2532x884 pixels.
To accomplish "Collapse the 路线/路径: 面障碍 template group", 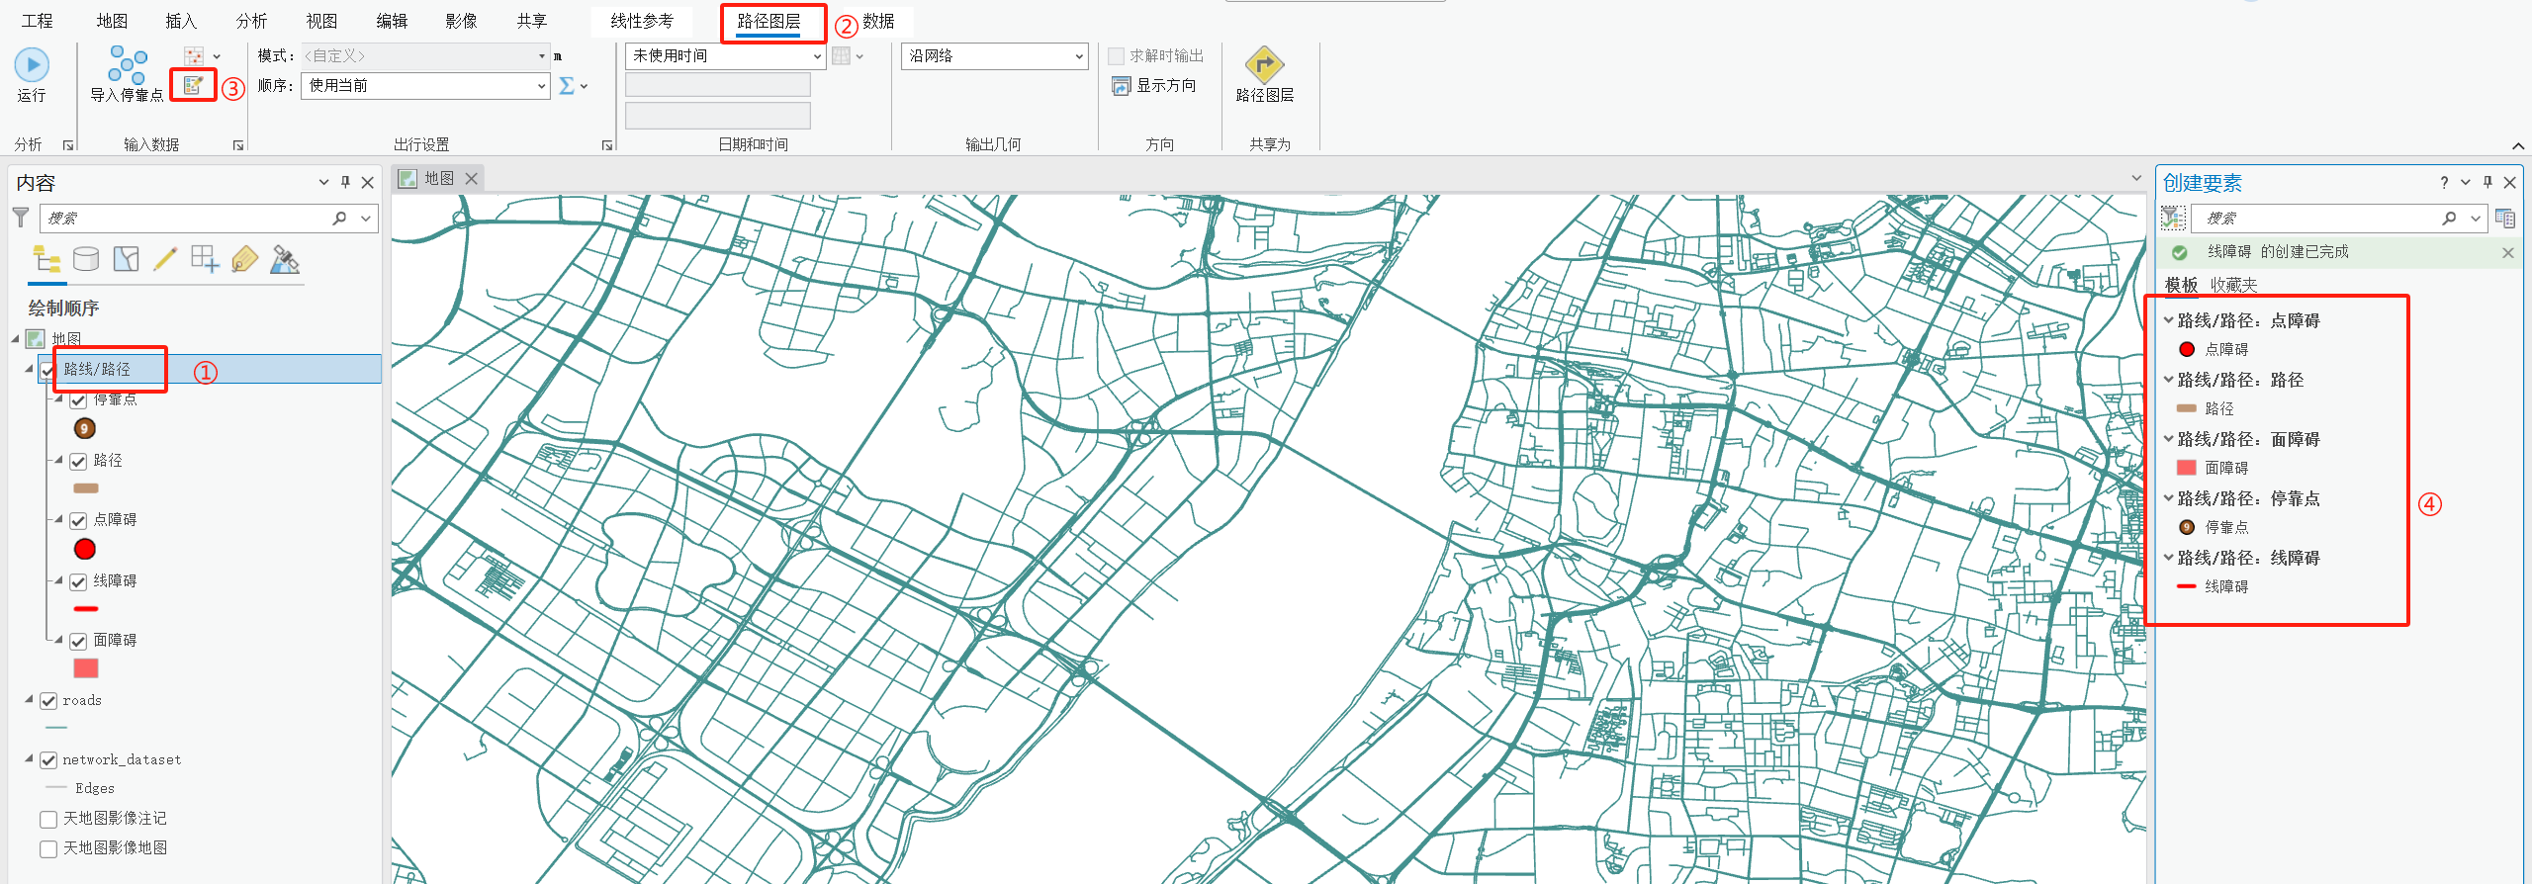I will (2169, 438).
